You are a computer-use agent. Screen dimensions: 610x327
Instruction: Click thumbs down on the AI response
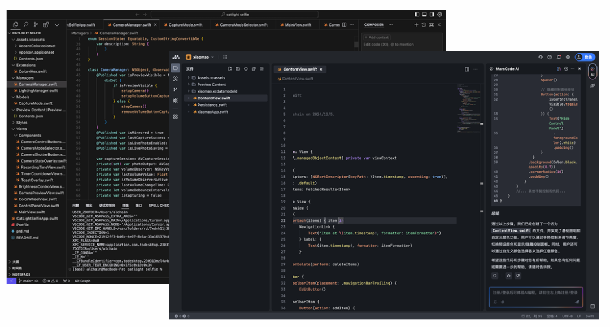[518, 276]
